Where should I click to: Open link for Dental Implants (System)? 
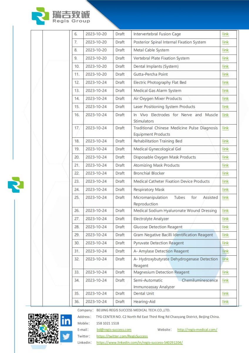(x=225, y=66)
